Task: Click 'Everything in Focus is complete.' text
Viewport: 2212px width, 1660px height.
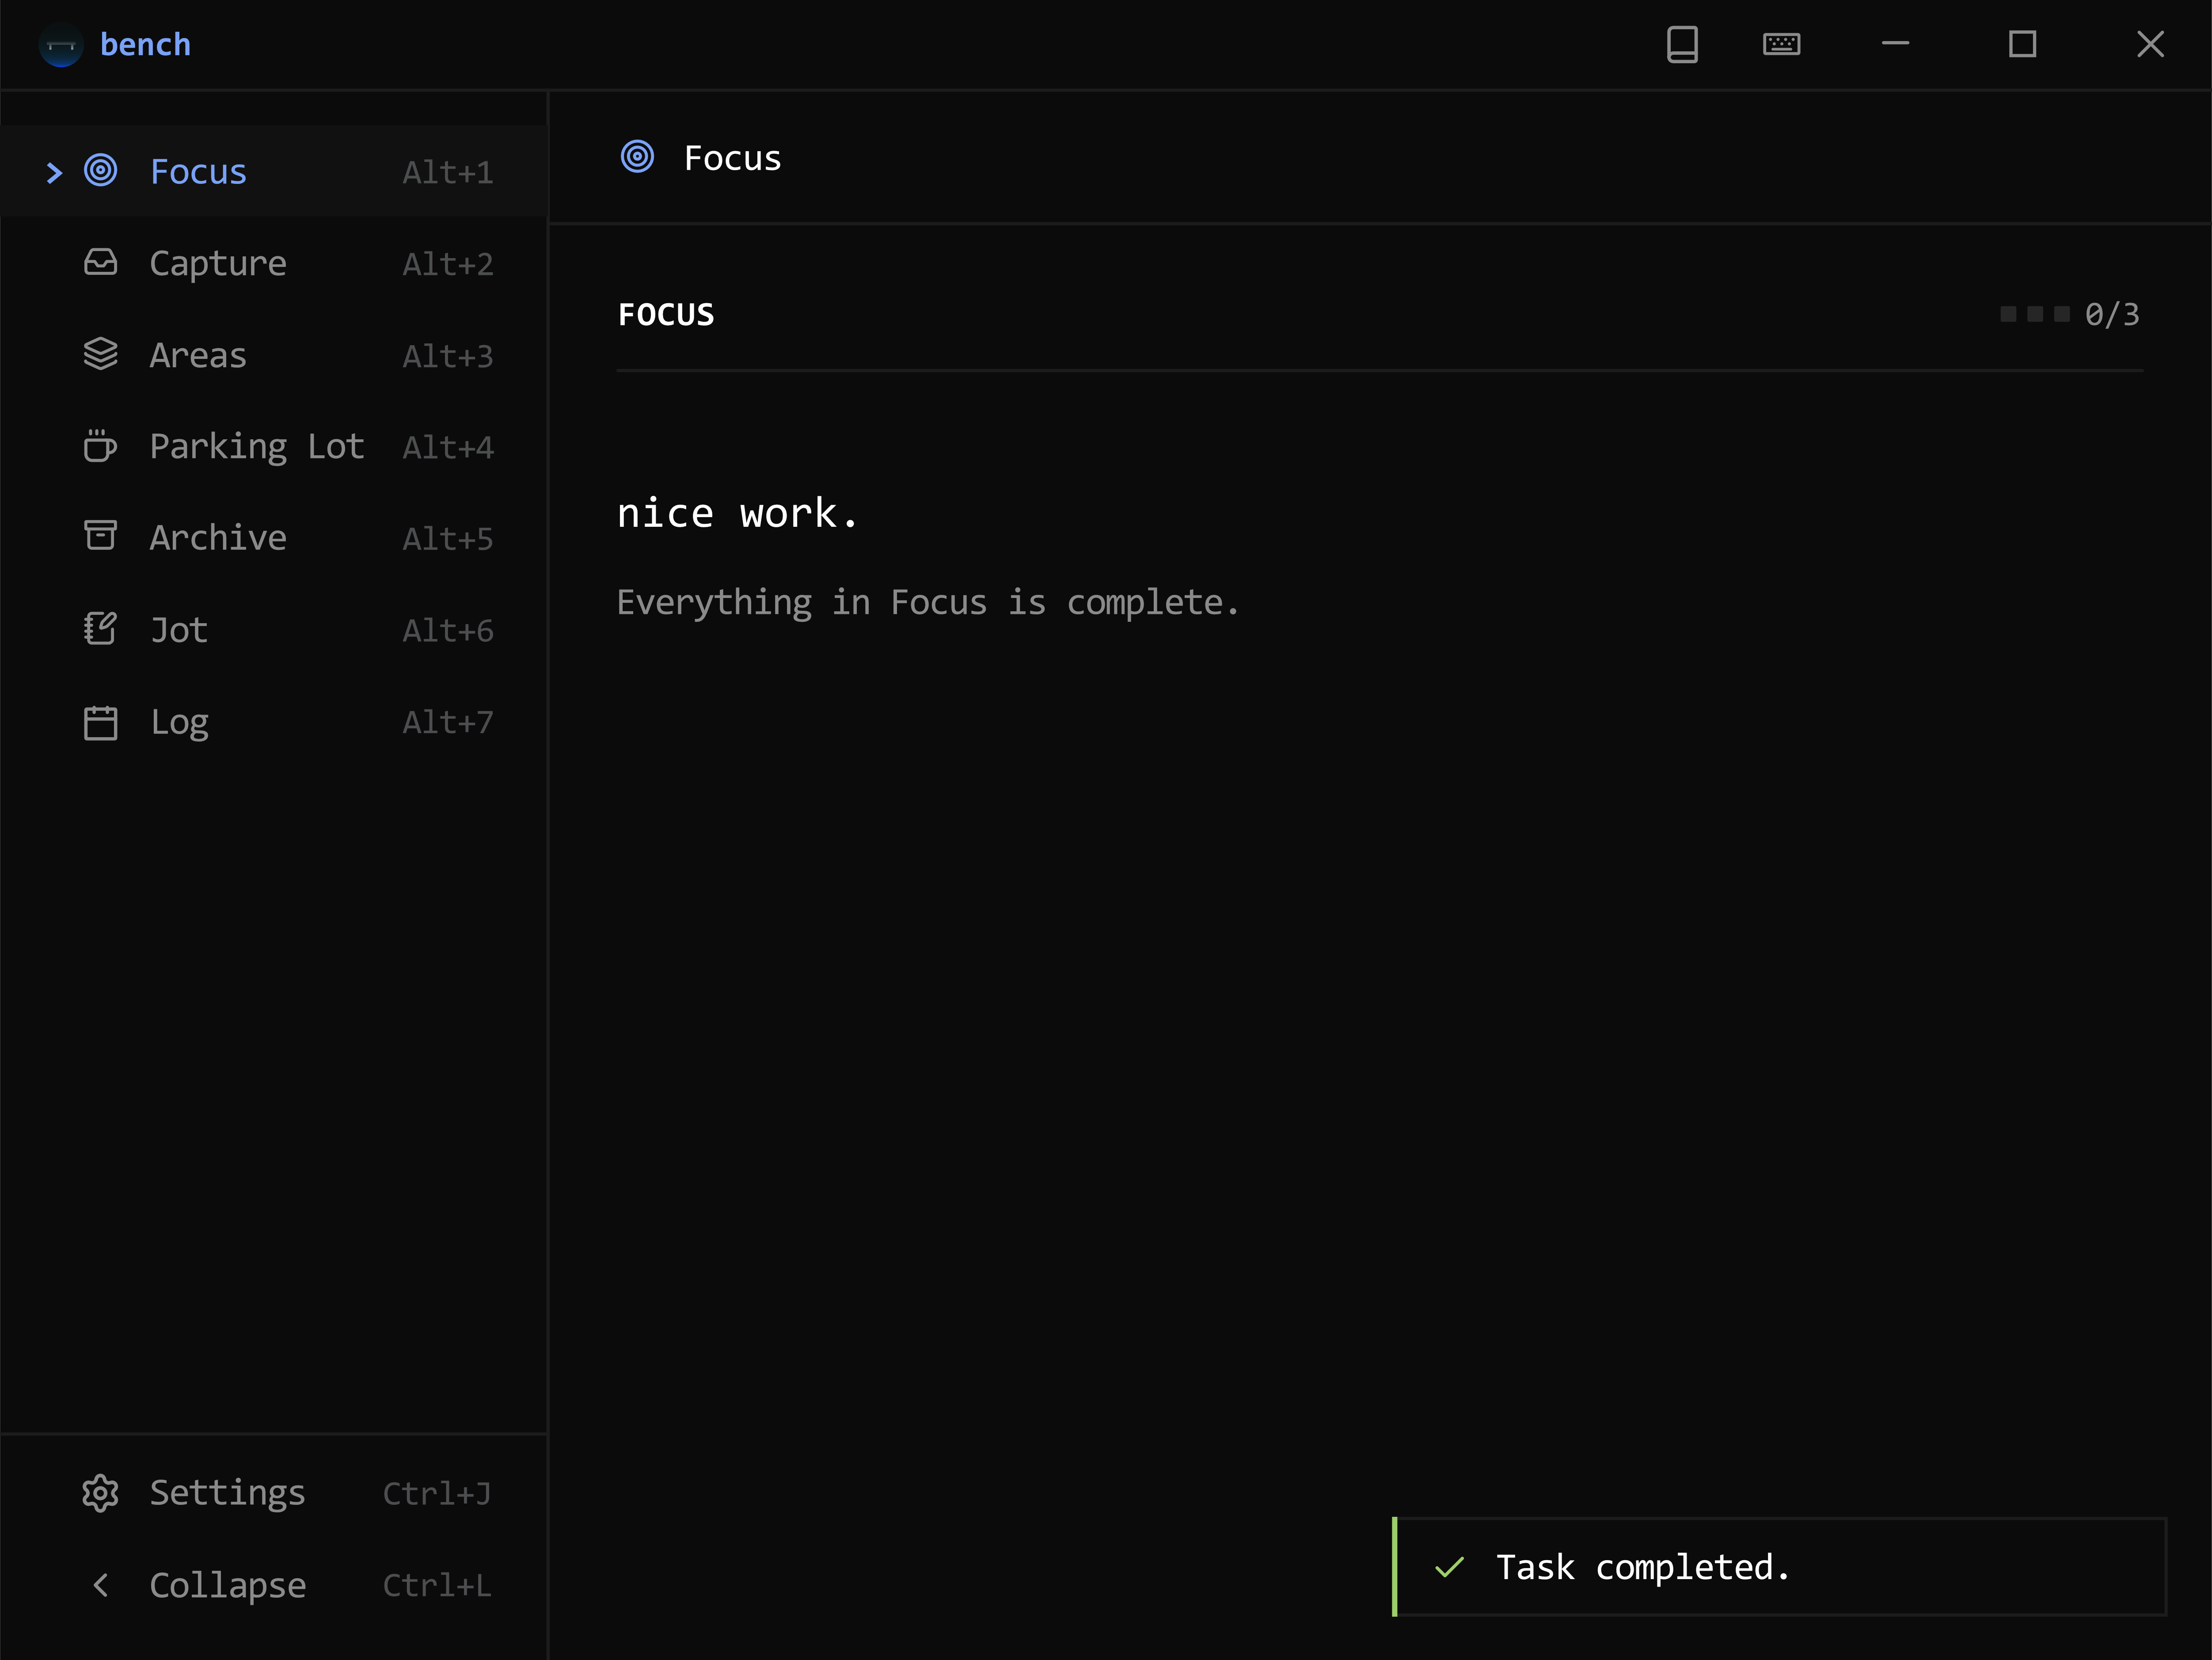Action: (928, 603)
